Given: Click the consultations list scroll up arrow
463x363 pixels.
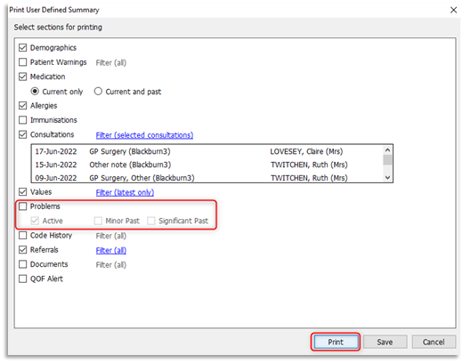Looking at the screenshot, I should pos(387,150).
